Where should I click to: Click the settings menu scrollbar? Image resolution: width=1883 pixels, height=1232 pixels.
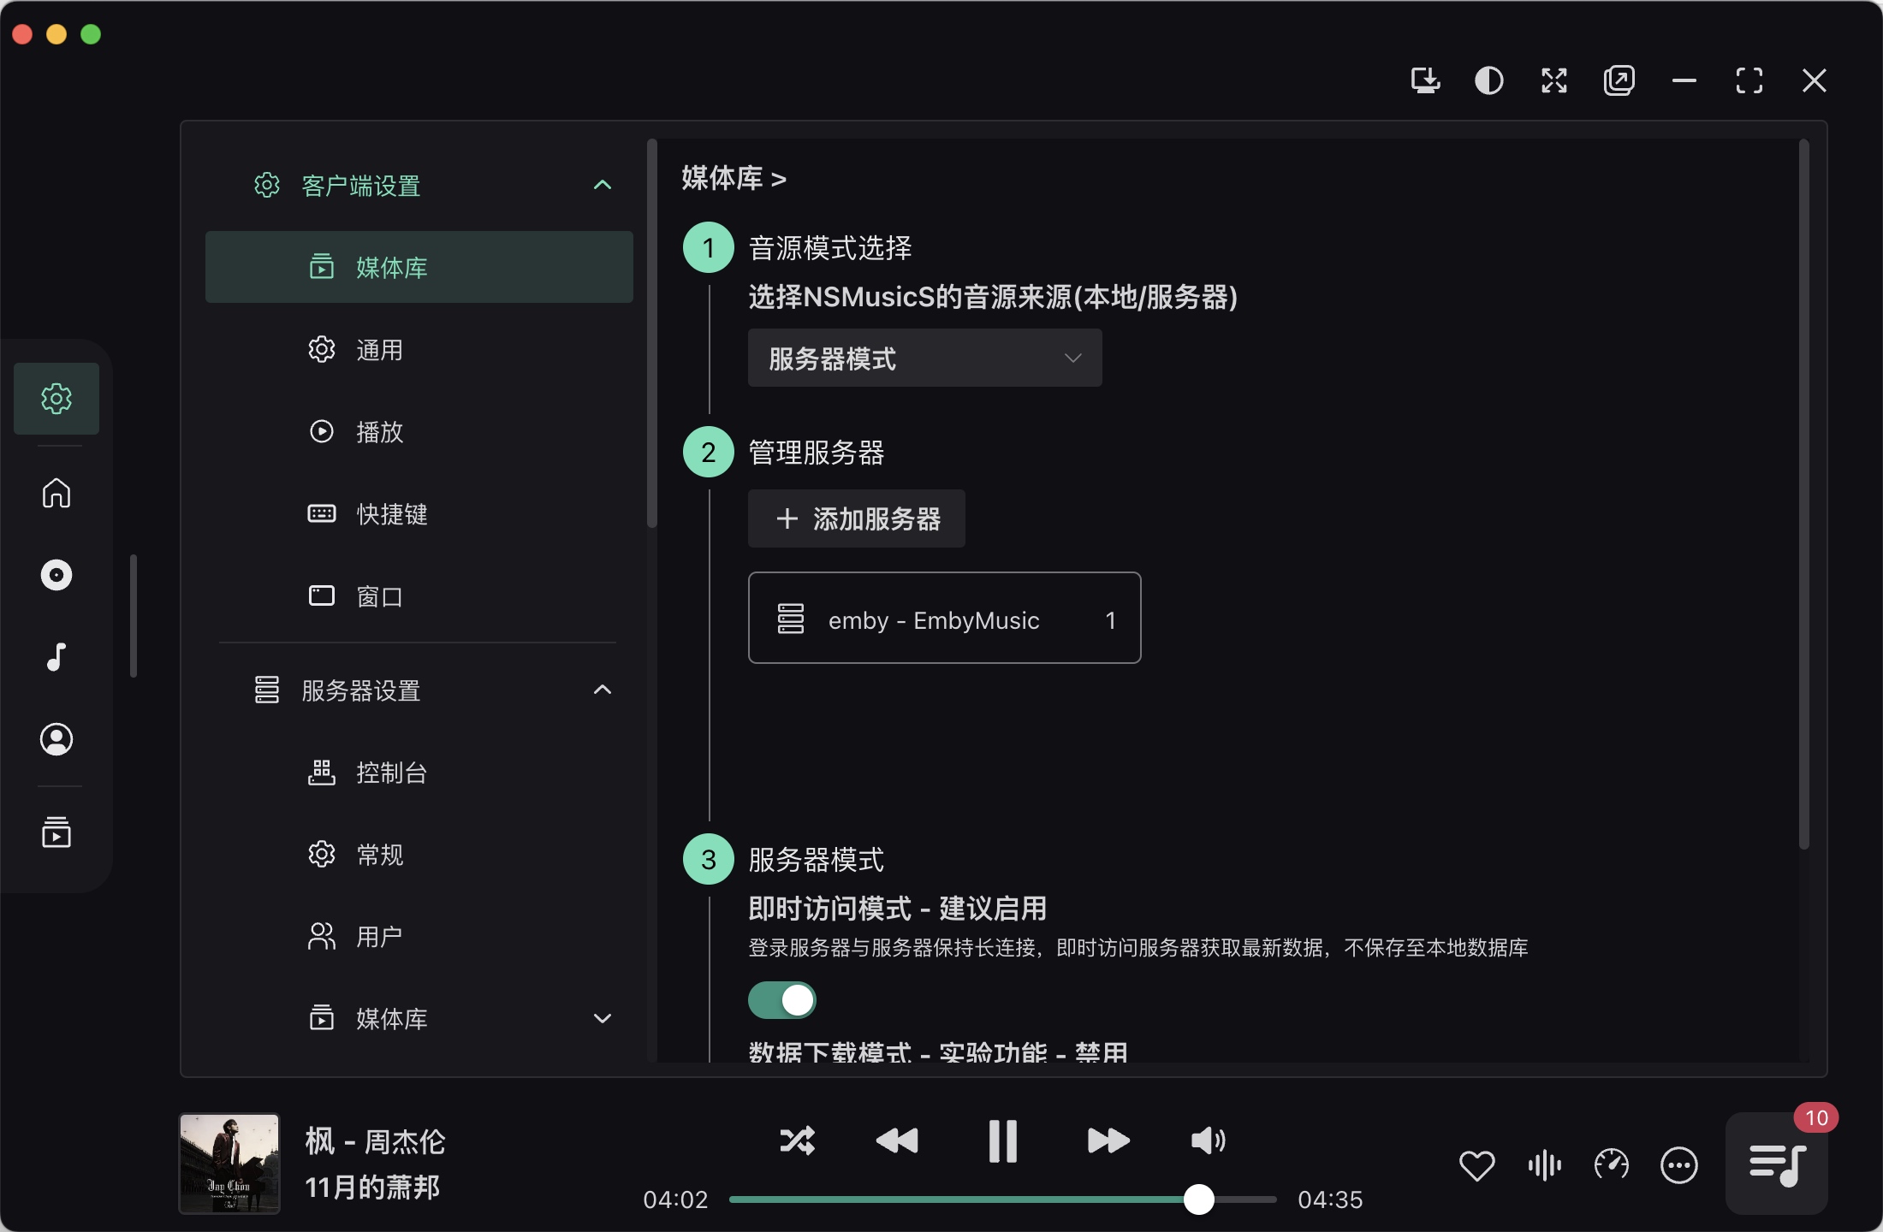click(652, 334)
